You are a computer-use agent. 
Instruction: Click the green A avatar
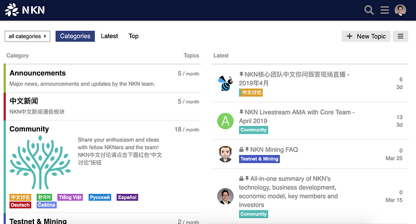225,121
